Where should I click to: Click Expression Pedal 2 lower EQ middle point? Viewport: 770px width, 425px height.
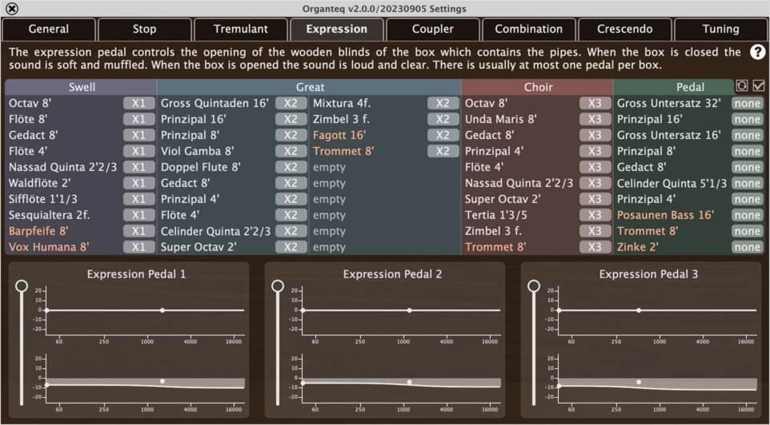410,382
